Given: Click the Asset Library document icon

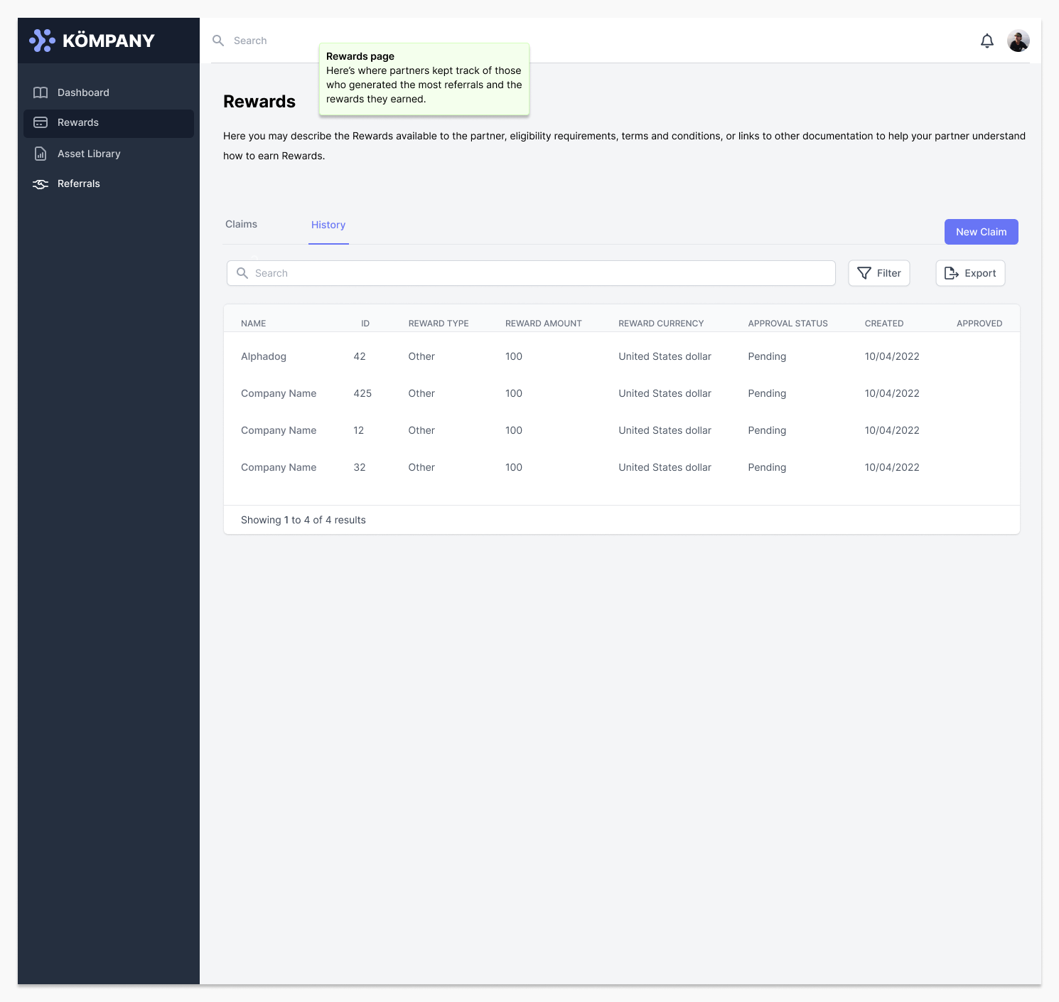Looking at the screenshot, I should (x=41, y=154).
